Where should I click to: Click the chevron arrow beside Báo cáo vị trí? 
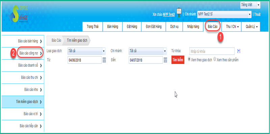[x=41, y=114]
